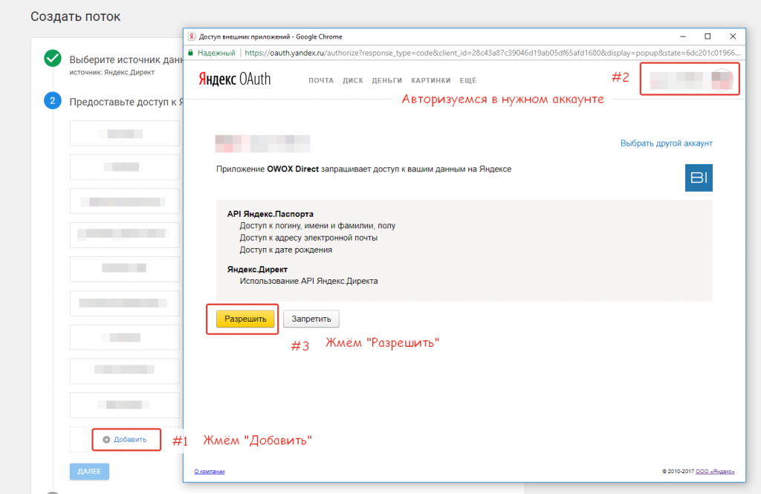The width and height of the screenshot is (761, 494).
Task: Close the Google Chrome popup window
Action: (733, 36)
